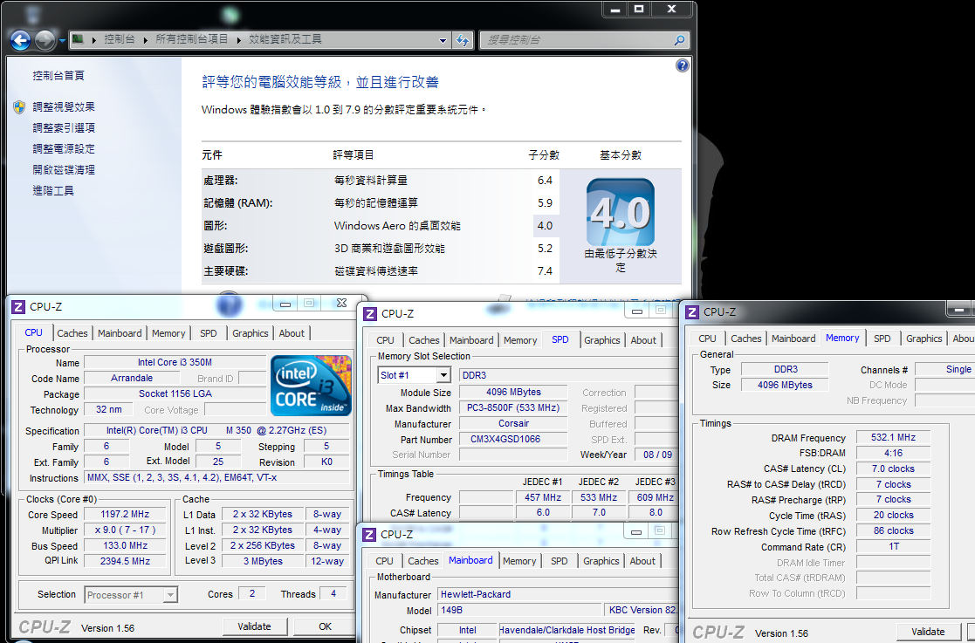This screenshot has height=643, width=975.
Task: Click the Z icon of the SPD tab CPU-Z window
Action: tap(370, 314)
